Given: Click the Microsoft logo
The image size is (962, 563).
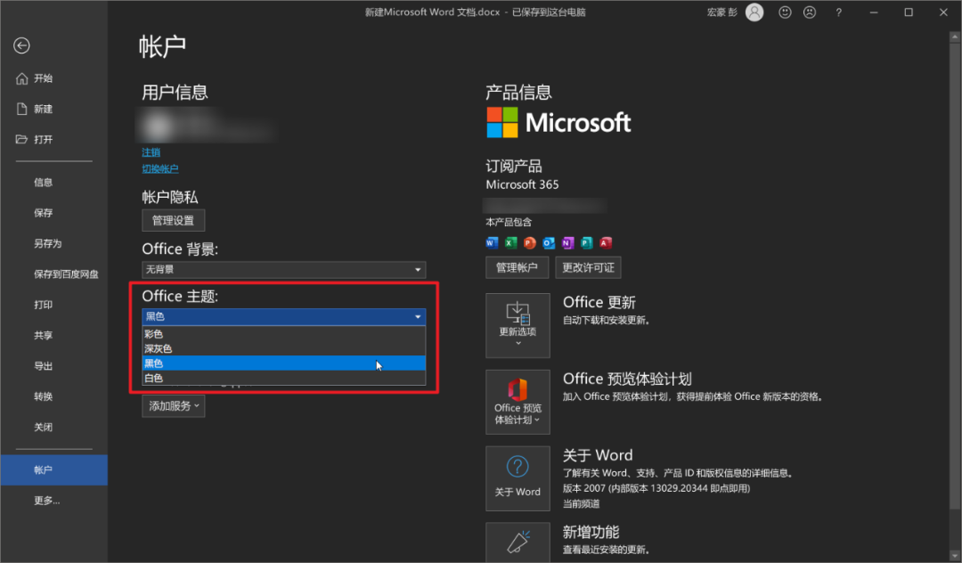Looking at the screenshot, I should click(558, 123).
